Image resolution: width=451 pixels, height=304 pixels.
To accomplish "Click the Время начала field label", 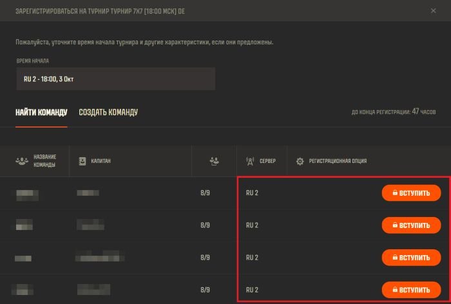I will (32, 61).
